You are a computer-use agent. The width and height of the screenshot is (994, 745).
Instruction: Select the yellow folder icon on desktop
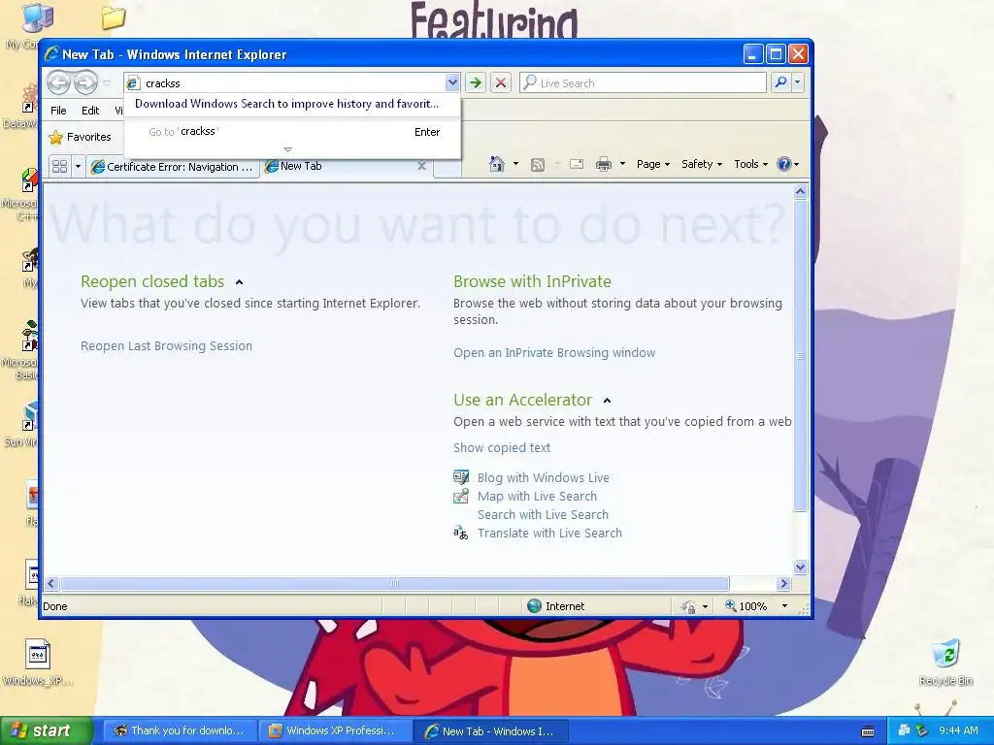pyautogui.click(x=114, y=17)
